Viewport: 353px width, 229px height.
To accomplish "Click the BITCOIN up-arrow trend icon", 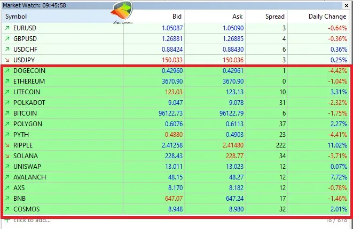I will pyautogui.click(x=7, y=113).
